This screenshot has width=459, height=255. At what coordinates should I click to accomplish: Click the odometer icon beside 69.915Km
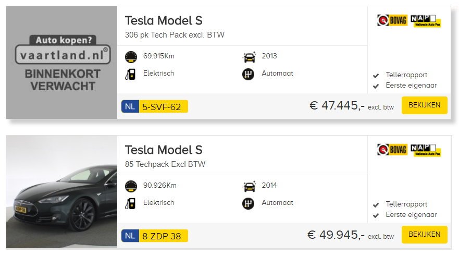(x=131, y=57)
